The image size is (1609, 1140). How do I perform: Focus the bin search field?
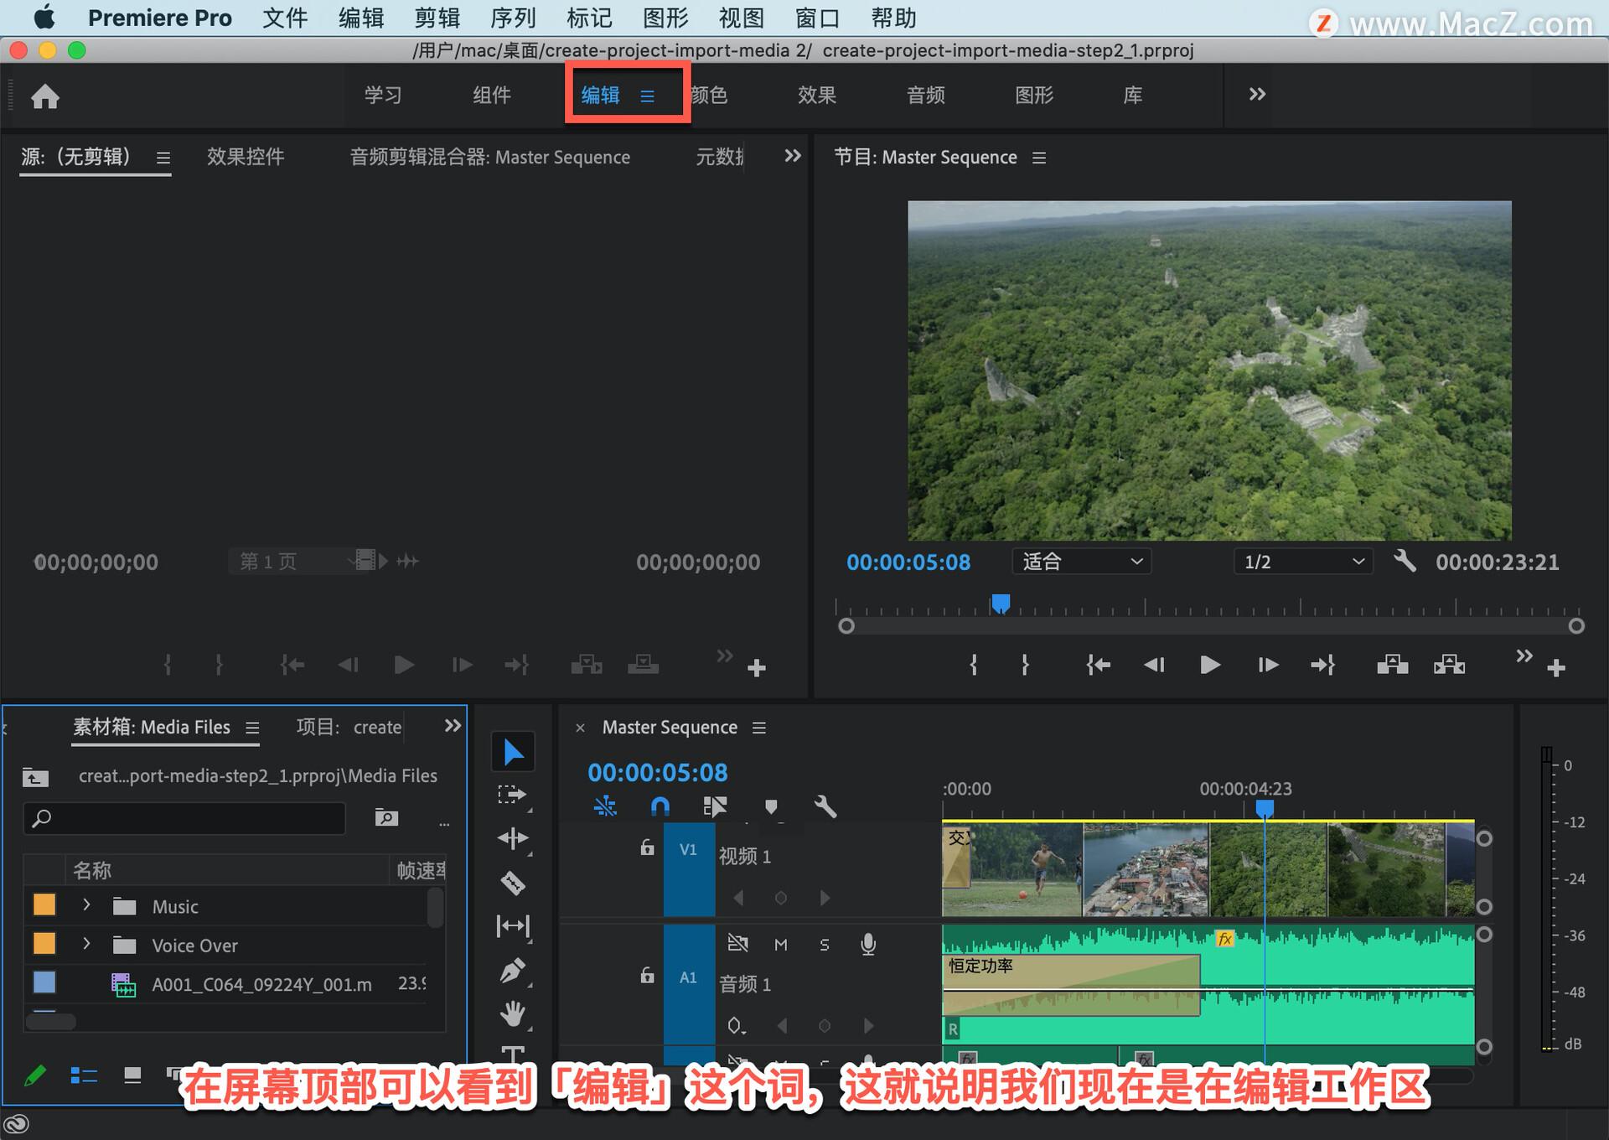(184, 818)
